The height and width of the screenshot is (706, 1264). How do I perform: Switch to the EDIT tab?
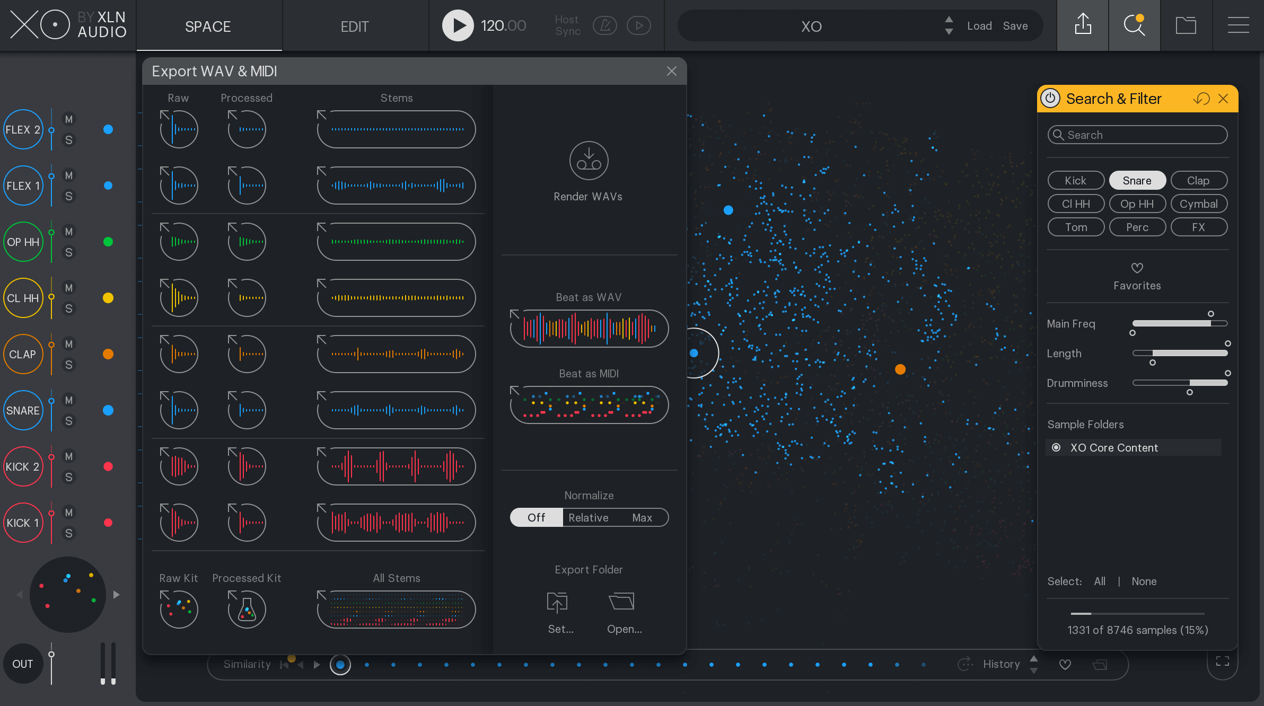click(x=354, y=27)
